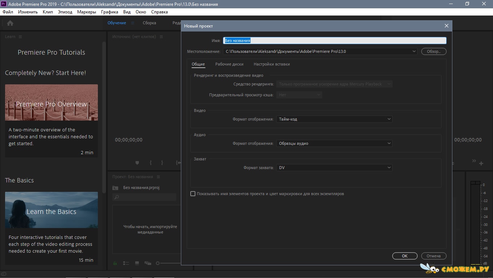The image size is (493, 278).
Task: Open the Learn panel menu icon
Action: pos(20,37)
